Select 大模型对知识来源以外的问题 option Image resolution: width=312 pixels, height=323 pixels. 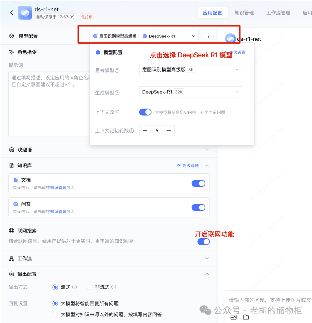[55, 315]
